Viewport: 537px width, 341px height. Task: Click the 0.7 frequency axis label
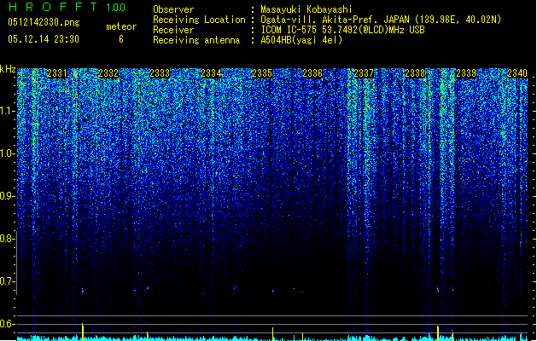(7, 281)
